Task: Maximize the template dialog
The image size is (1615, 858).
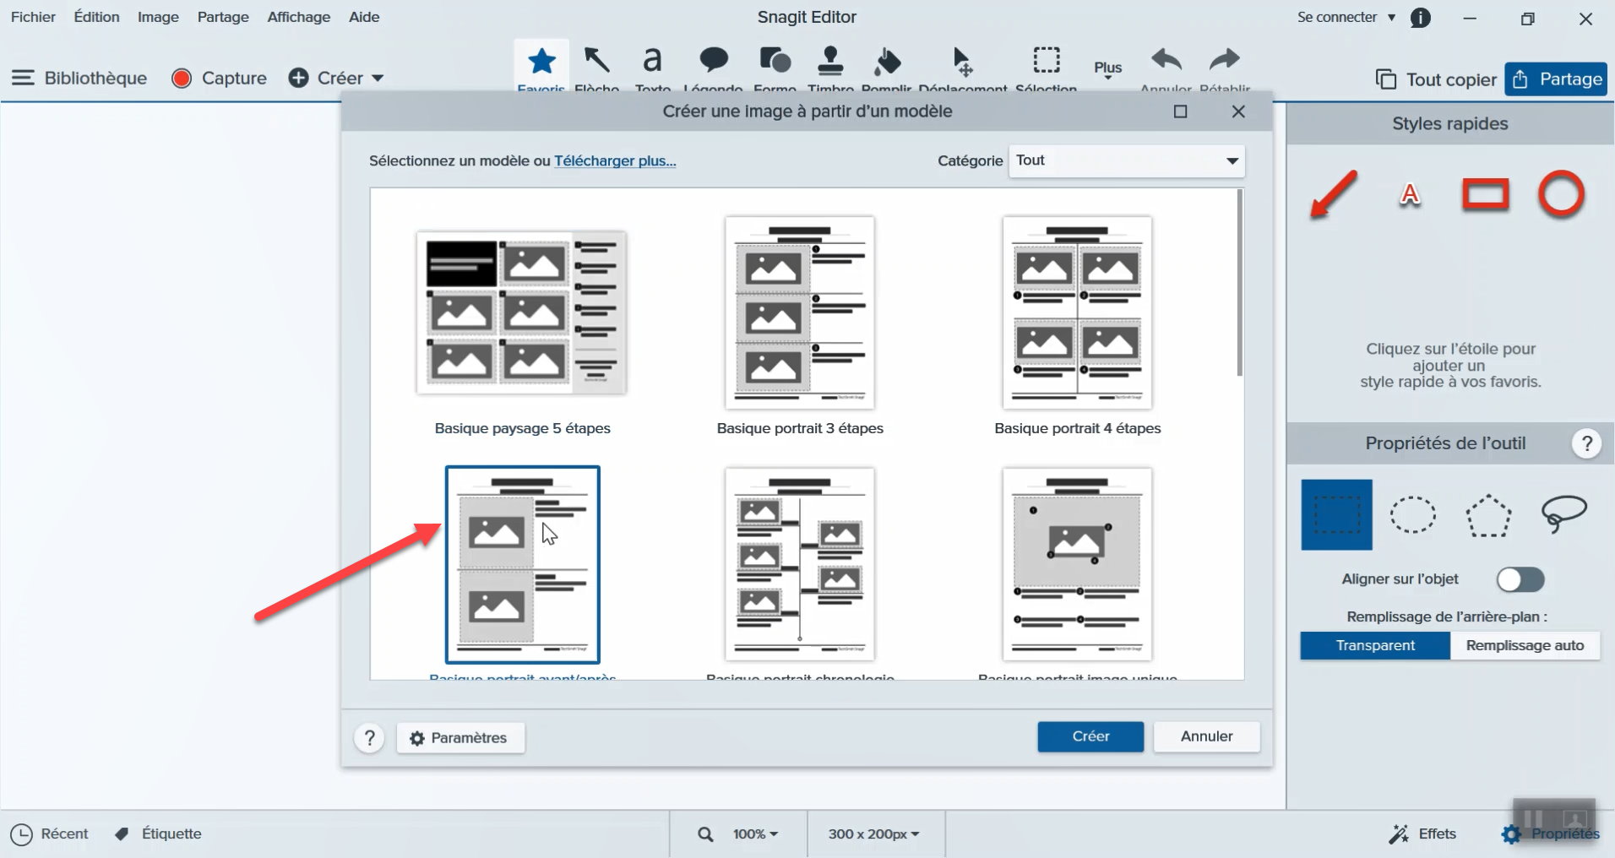Action: coord(1181,111)
